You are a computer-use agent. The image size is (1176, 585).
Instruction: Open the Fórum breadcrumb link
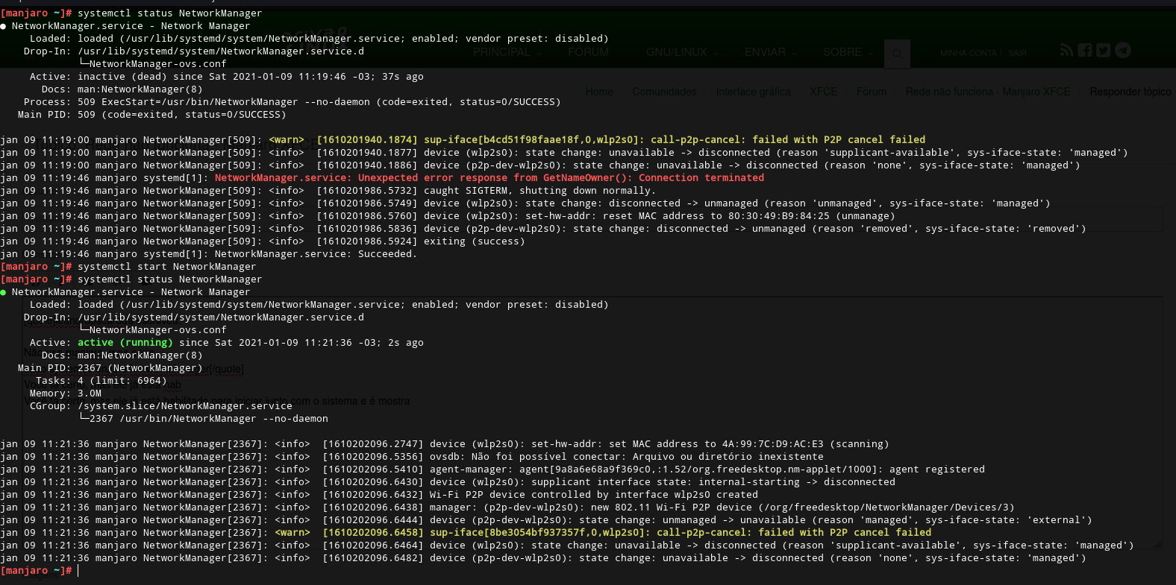pos(871,92)
